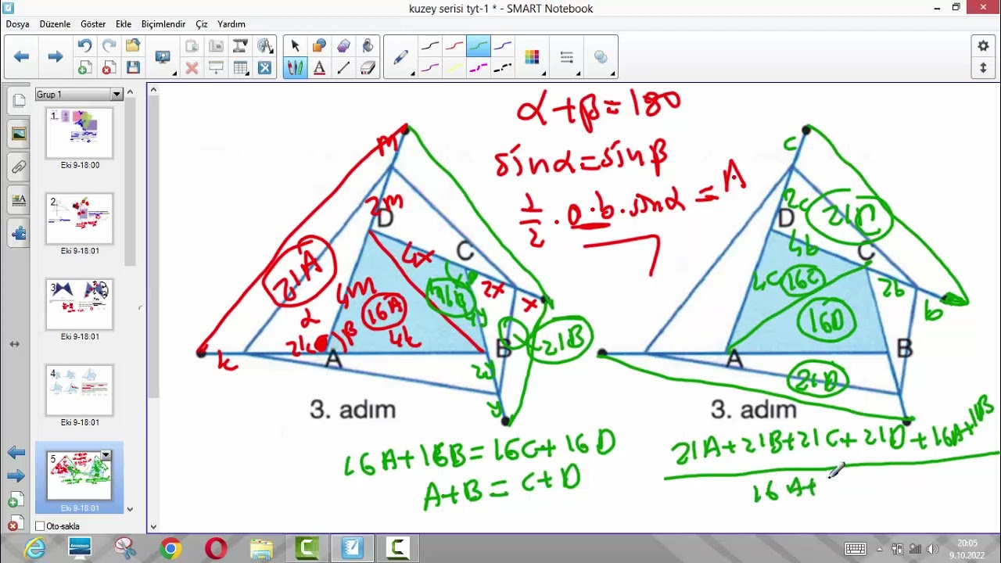The height and width of the screenshot is (563, 1001).
Task: Select page 2 thumbnail
Action: click(80, 219)
